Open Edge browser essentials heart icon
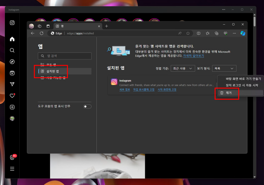Screen dimensions: 264x185 (225, 33)
